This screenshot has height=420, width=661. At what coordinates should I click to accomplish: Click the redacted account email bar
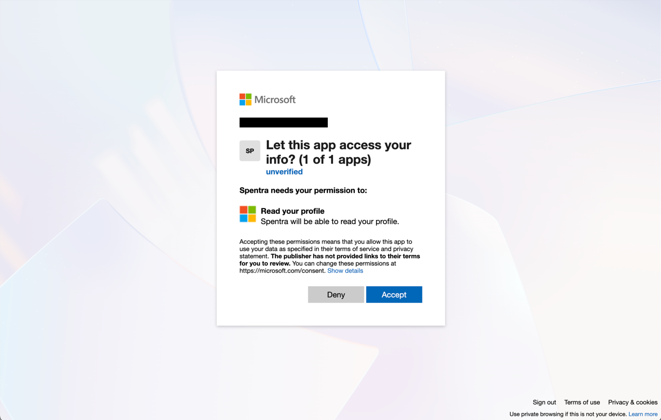point(283,122)
